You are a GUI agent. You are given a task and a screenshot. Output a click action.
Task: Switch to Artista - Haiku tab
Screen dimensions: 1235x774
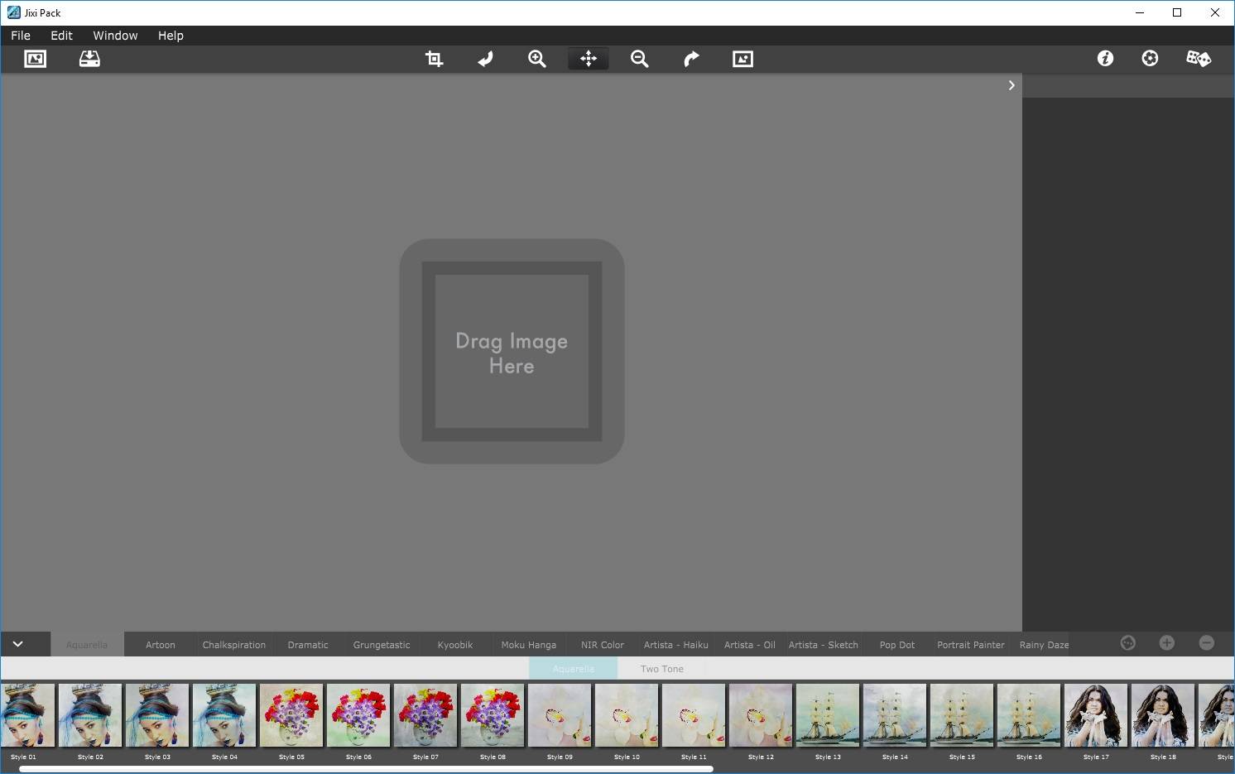(676, 645)
